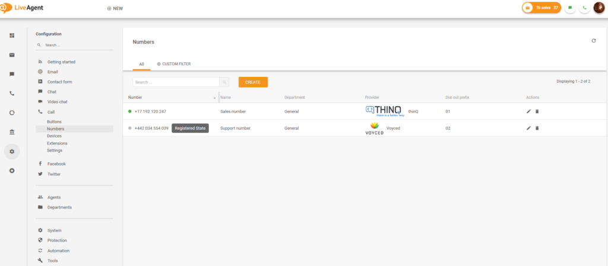Click the green chat status icon
608x266 pixels.
[570, 8]
